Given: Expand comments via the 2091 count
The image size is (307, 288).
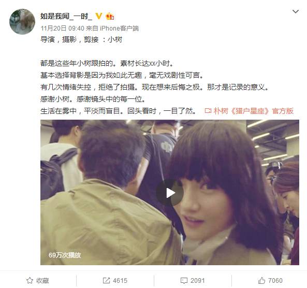Looking at the screenshot, I should [198, 281].
